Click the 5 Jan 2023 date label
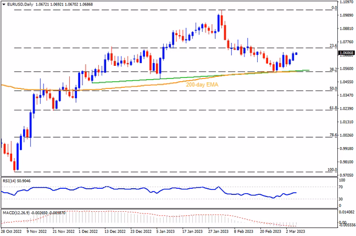The image size is (356, 236). (165, 232)
